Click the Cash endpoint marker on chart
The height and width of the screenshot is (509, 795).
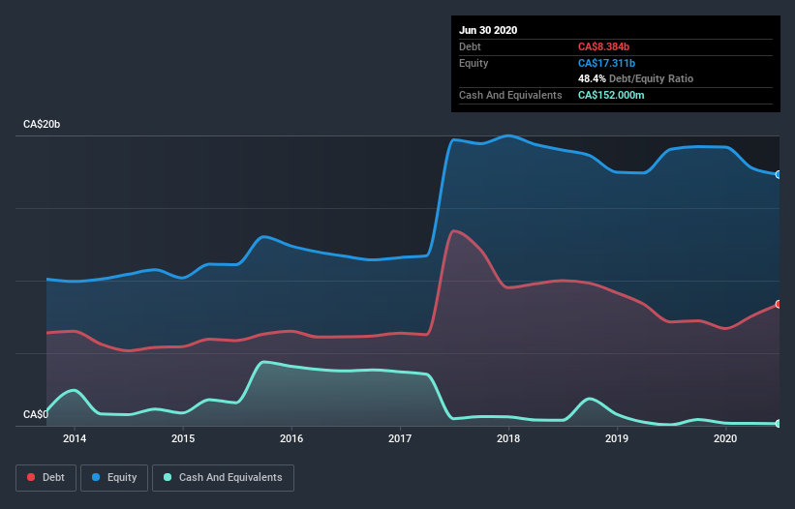click(779, 424)
